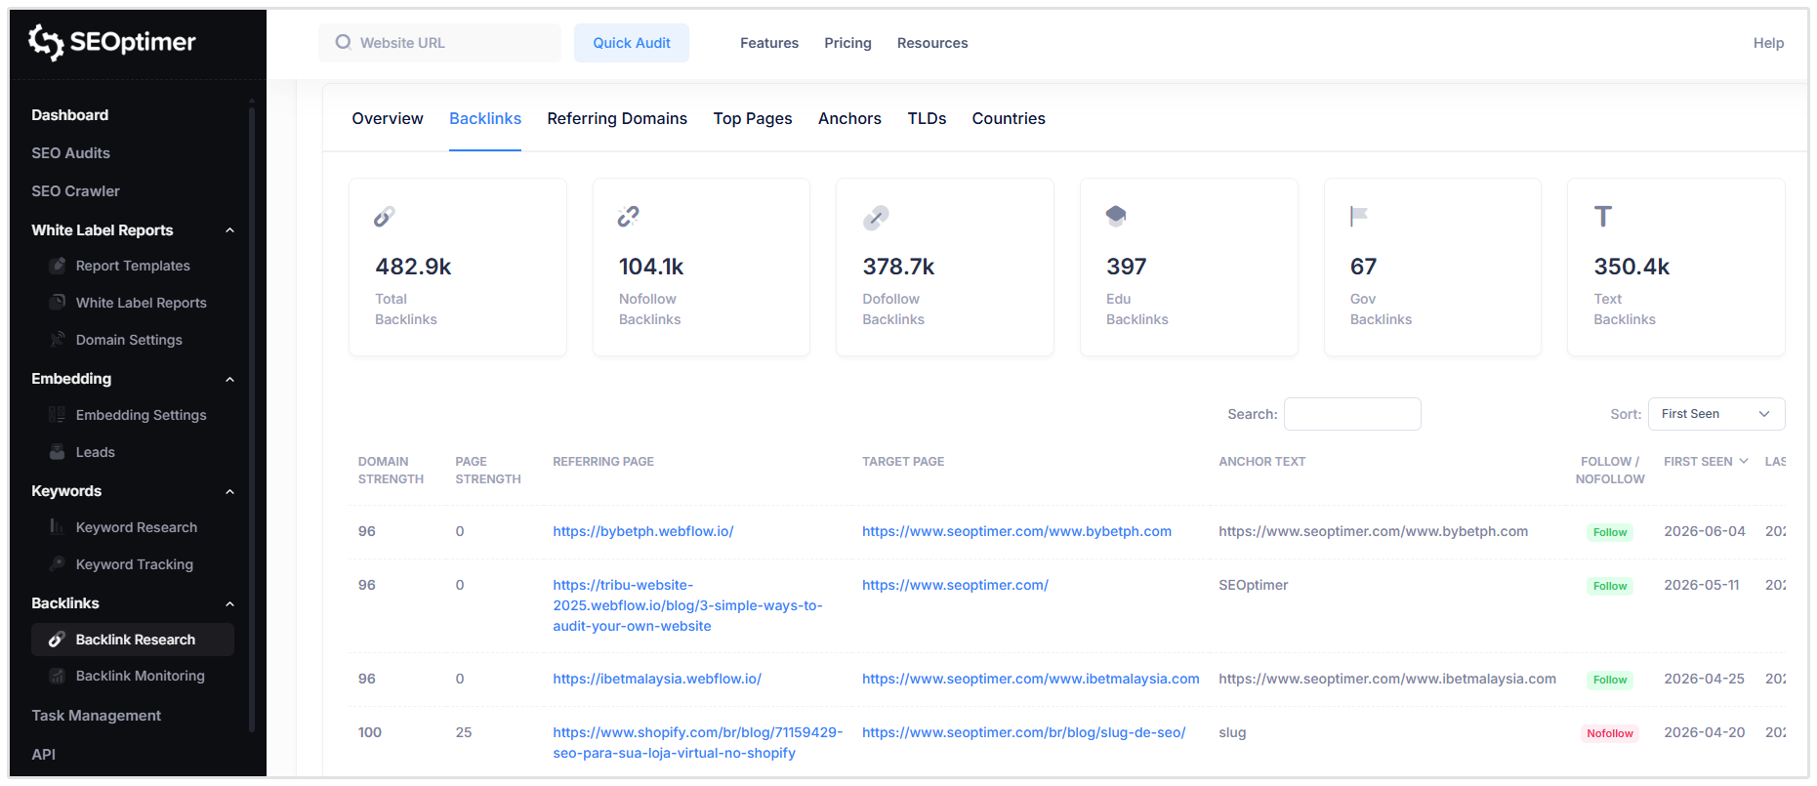Collapse the White Label Reports section

(x=230, y=230)
